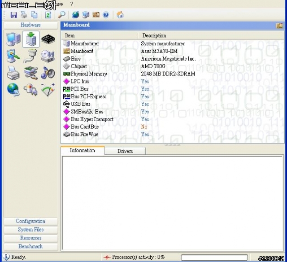Select the Bus HyperTransport row
The image size is (287, 262).
pyautogui.click(x=172, y=119)
